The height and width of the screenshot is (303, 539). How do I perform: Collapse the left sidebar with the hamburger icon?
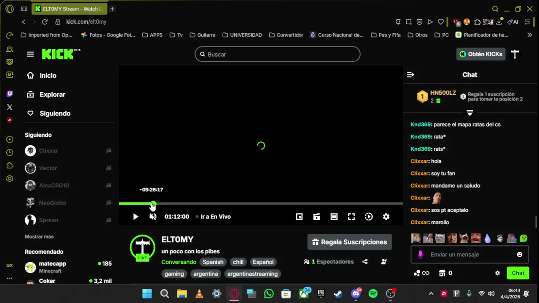coord(30,54)
